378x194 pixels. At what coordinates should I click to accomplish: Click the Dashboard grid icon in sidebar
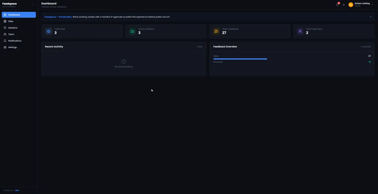[x=5, y=15]
